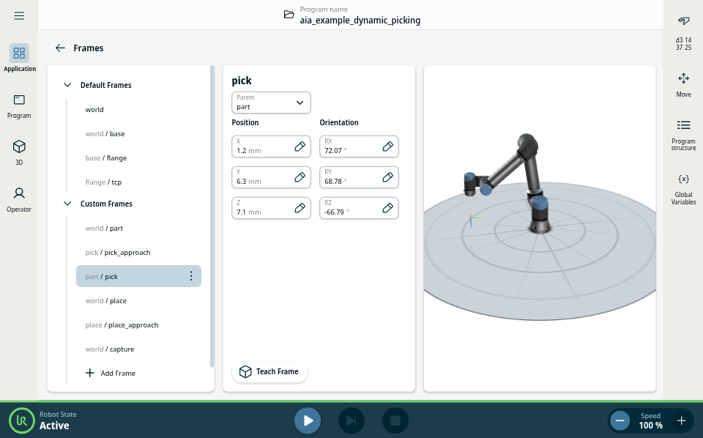Open the Program structure panel

683,136
